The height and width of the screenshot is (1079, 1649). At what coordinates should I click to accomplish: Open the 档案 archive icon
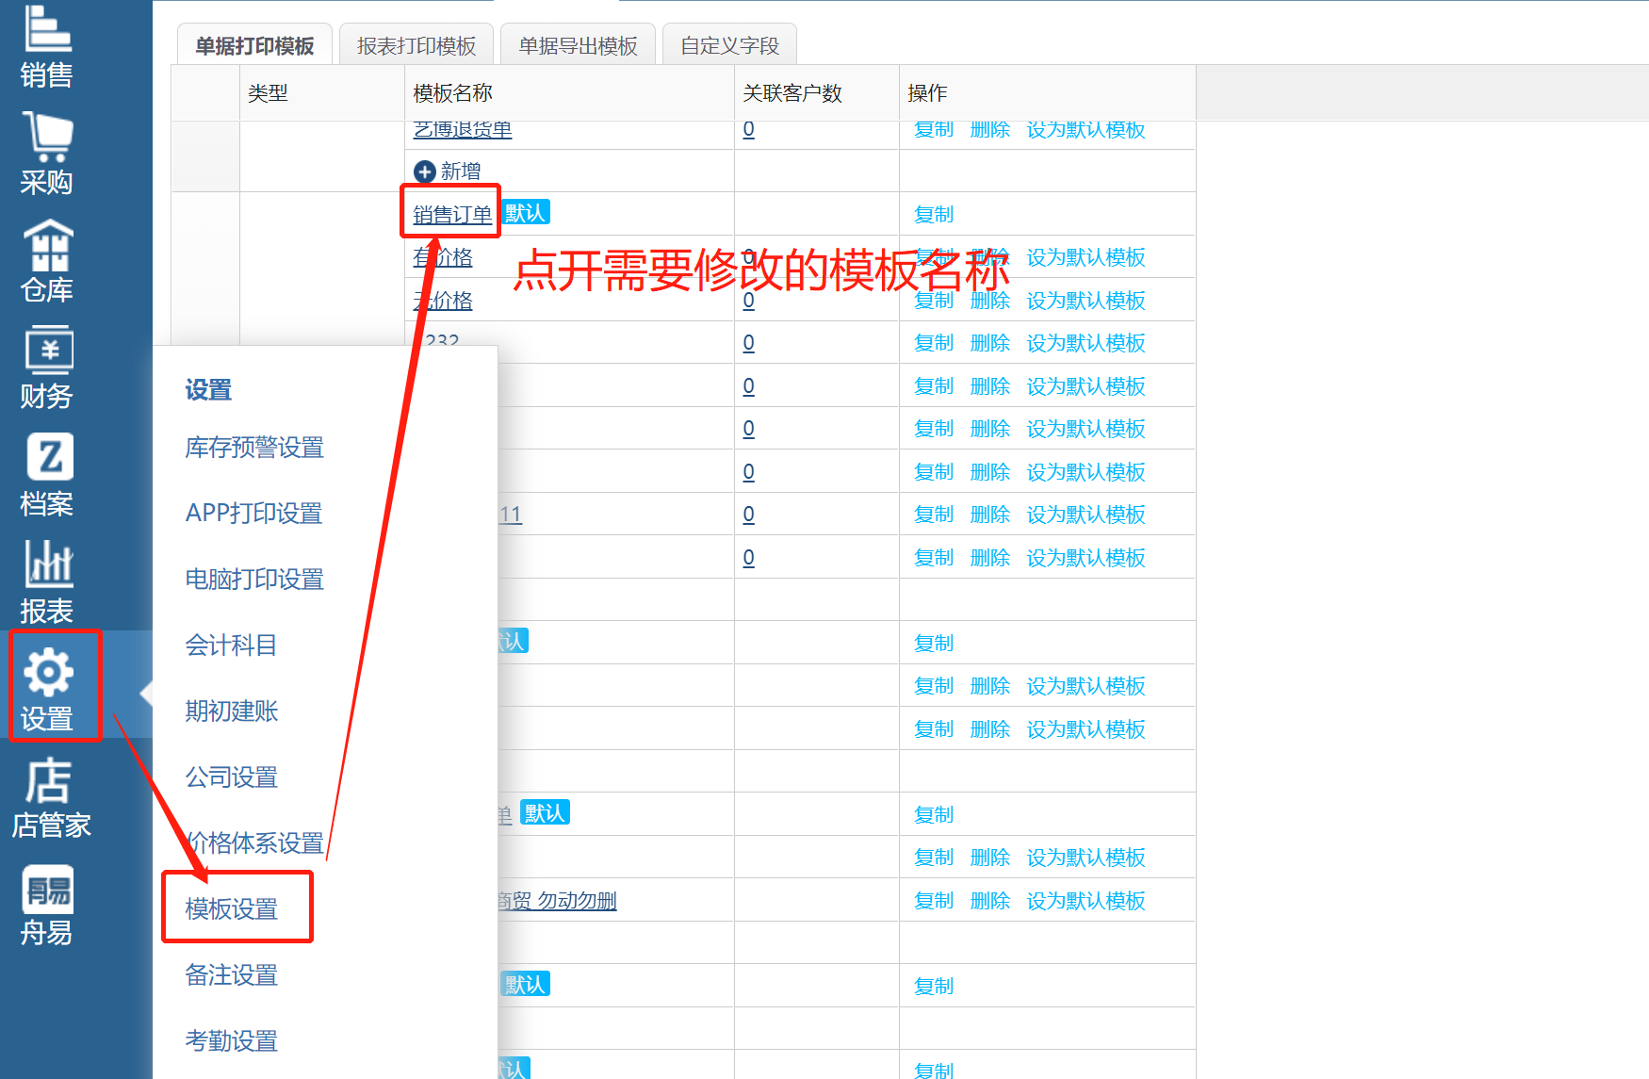click(47, 475)
